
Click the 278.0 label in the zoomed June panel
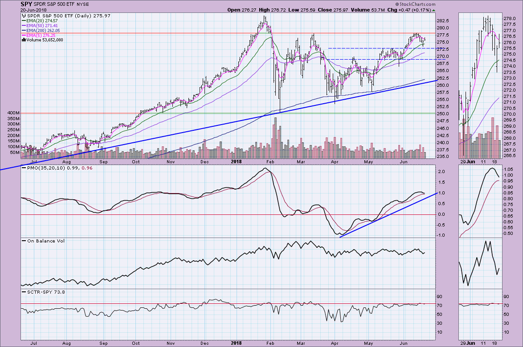pyautogui.click(x=510, y=19)
